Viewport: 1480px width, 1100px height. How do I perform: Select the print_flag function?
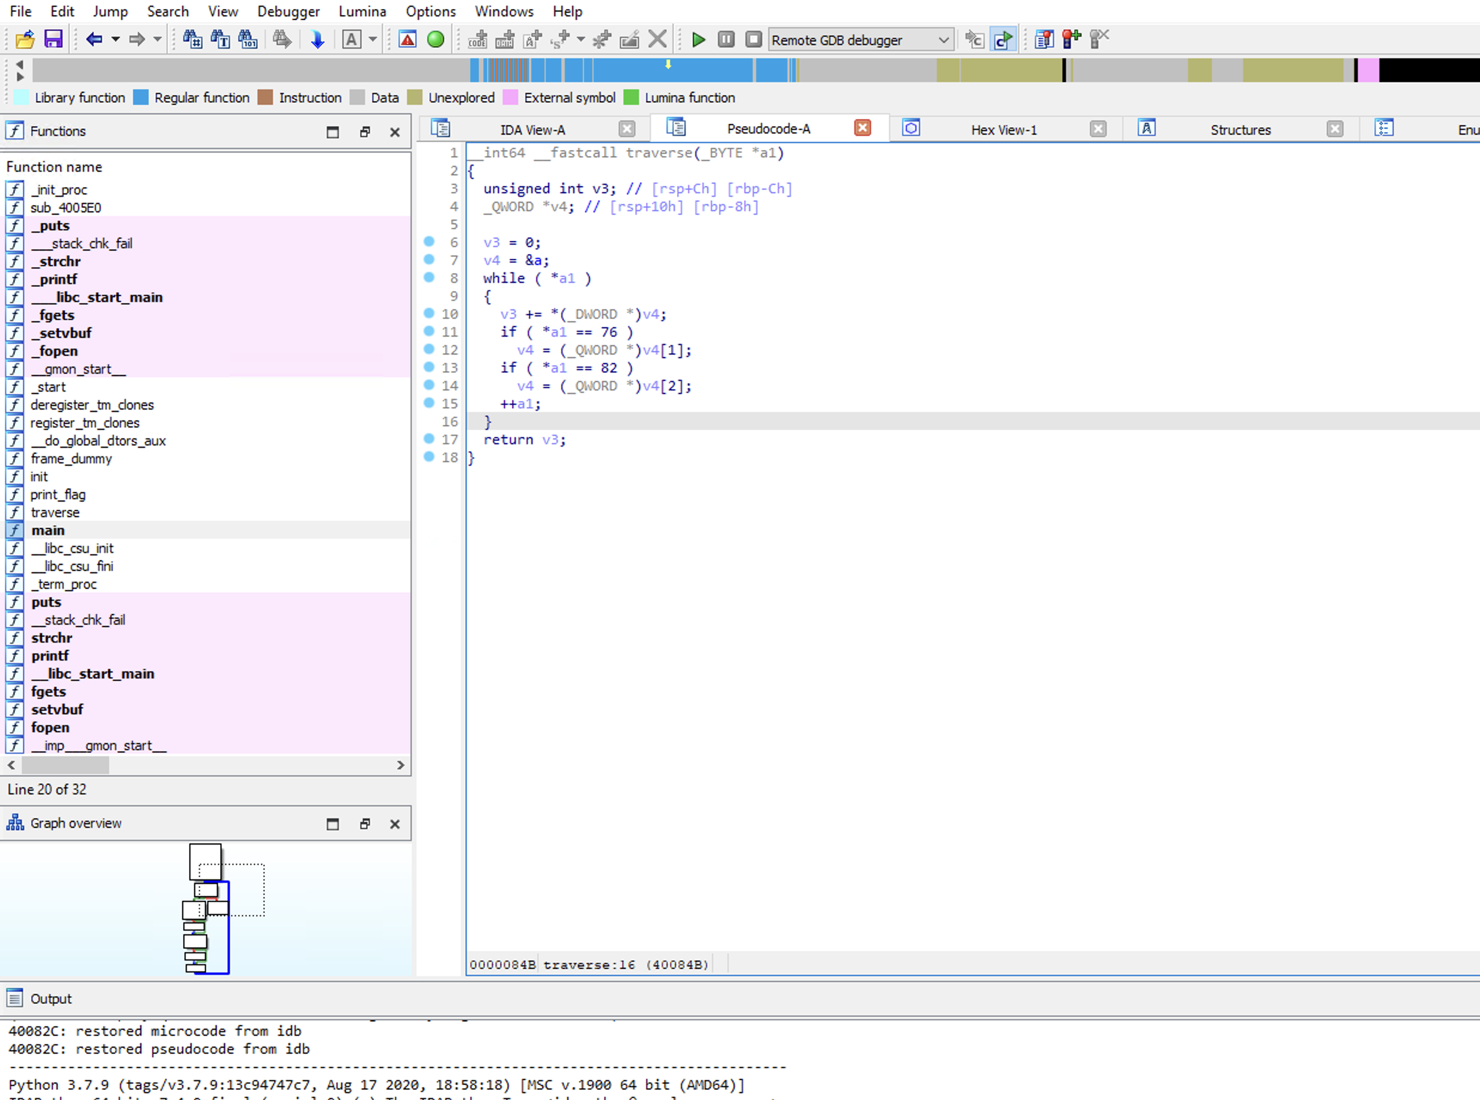click(58, 495)
